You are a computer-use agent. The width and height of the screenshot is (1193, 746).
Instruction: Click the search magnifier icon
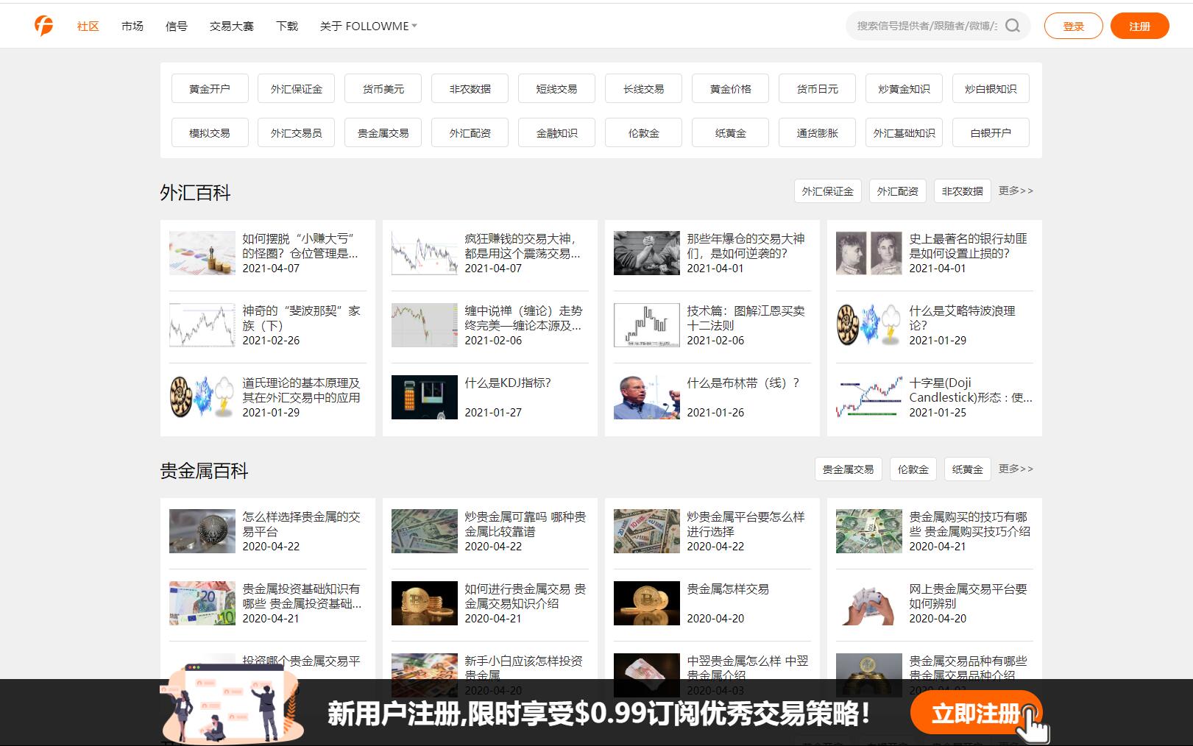[x=1013, y=26]
